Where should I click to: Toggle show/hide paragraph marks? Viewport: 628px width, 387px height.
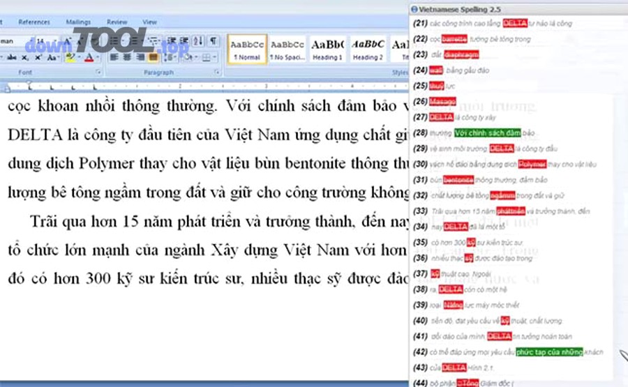(214, 41)
